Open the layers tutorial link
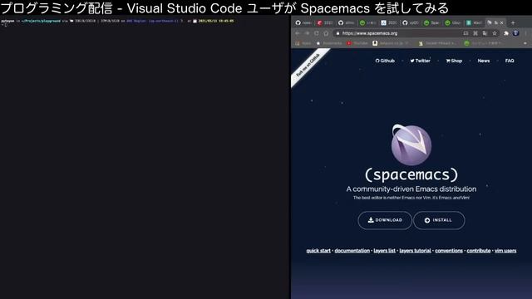Image resolution: width=532 pixels, height=299 pixels. point(415,251)
